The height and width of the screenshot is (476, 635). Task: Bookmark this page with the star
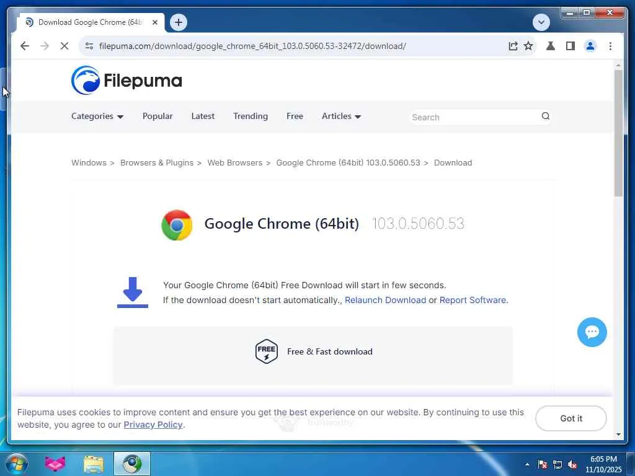tap(528, 46)
